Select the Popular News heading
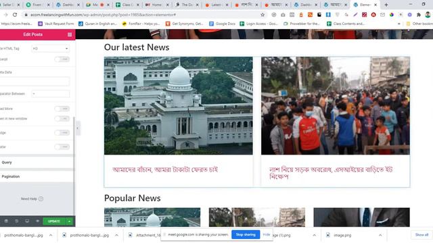 (x=133, y=198)
